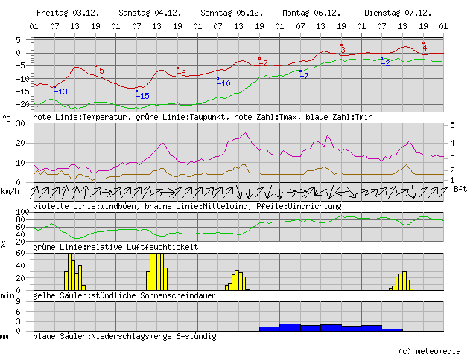Click the 'blaue Säulen:Niederschlagsmenge' legend text
This screenshot has height=357, width=470.
point(125,336)
